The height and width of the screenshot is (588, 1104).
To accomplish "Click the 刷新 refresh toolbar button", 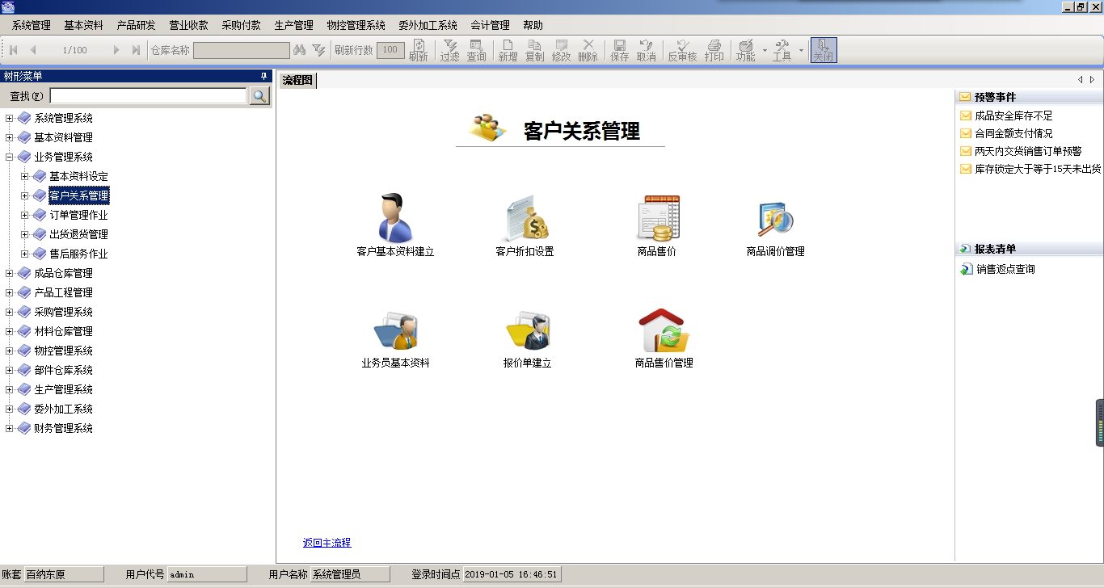I will pos(418,50).
